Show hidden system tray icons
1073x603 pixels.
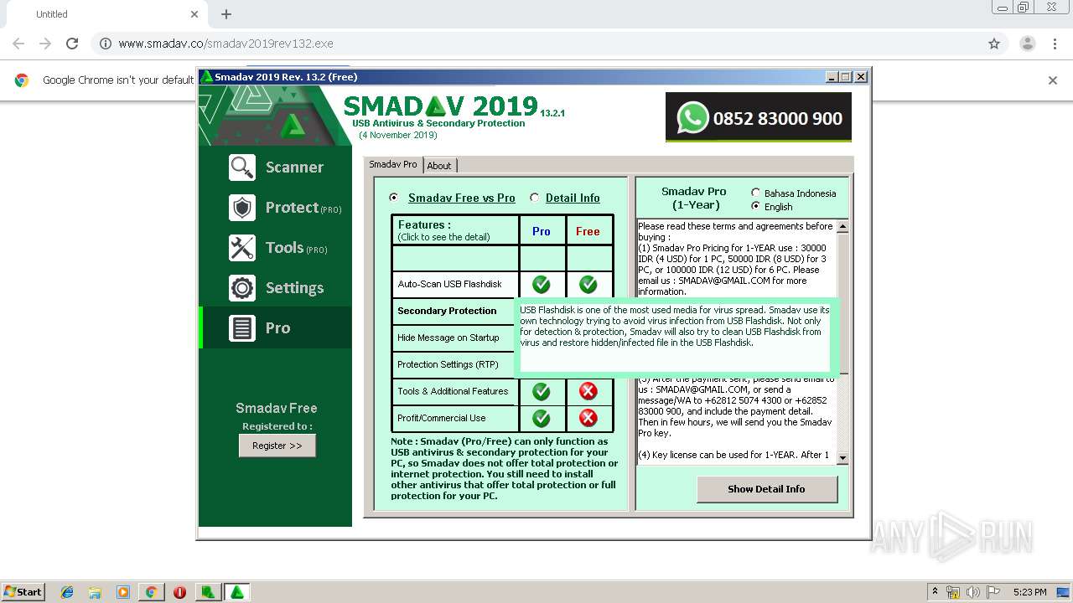(935, 592)
